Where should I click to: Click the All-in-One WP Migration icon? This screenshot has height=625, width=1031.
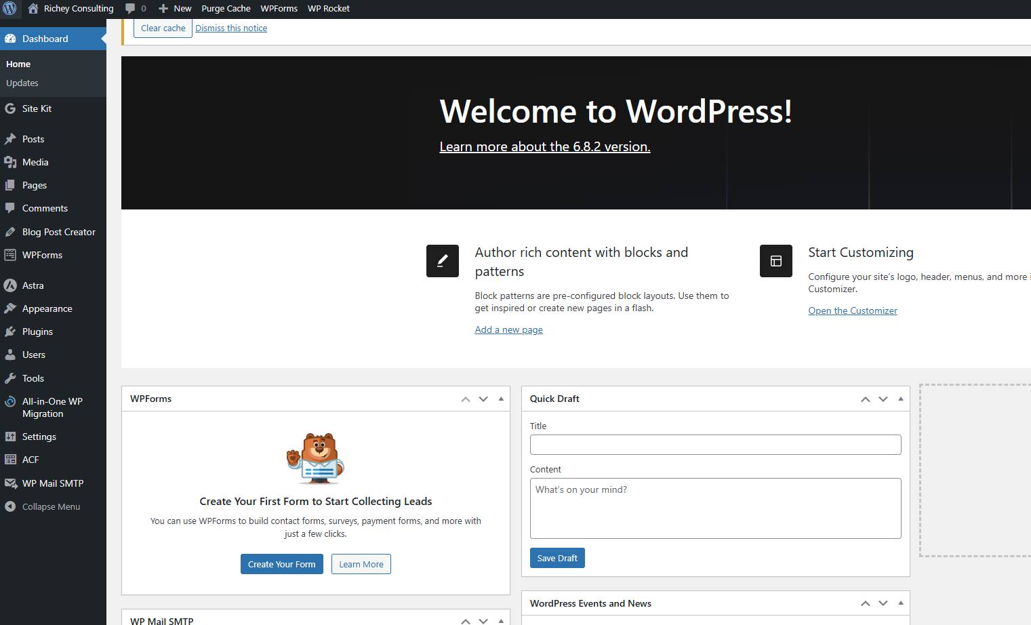click(x=10, y=401)
